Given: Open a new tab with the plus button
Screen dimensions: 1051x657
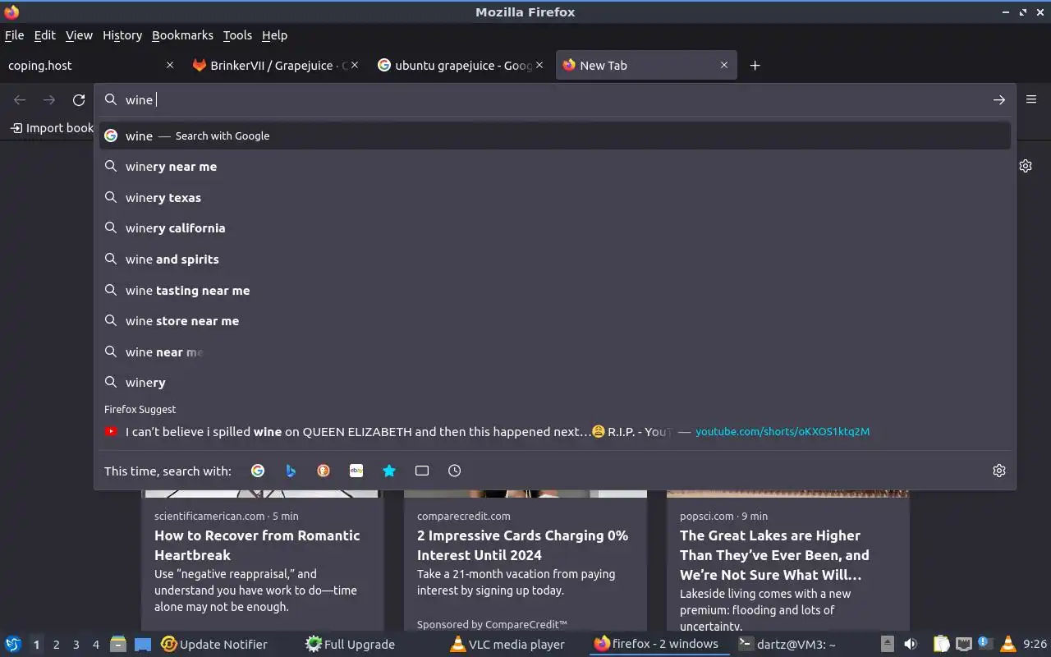Looking at the screenshot, I should pyautogui.click(x=755, y=66).
